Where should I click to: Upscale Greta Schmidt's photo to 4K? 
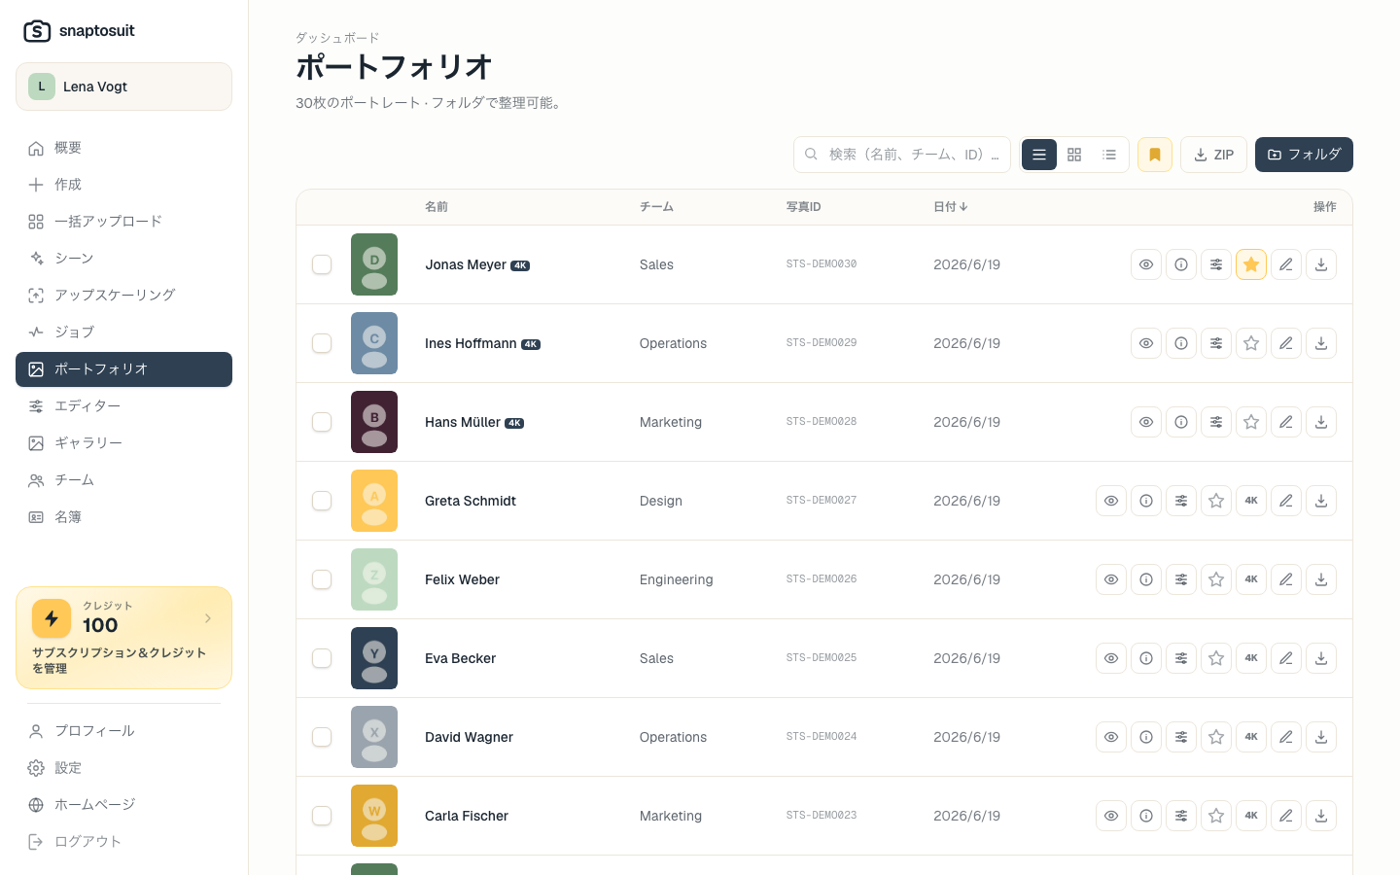1251,501
